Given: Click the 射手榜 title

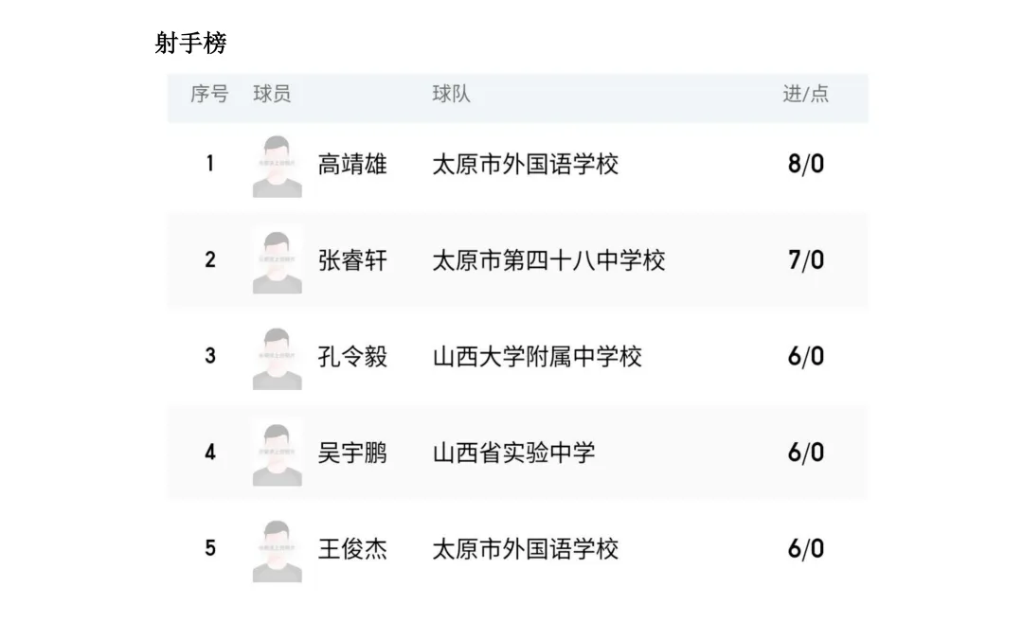Looking at the screenshot, I should [x=190, y=43].
